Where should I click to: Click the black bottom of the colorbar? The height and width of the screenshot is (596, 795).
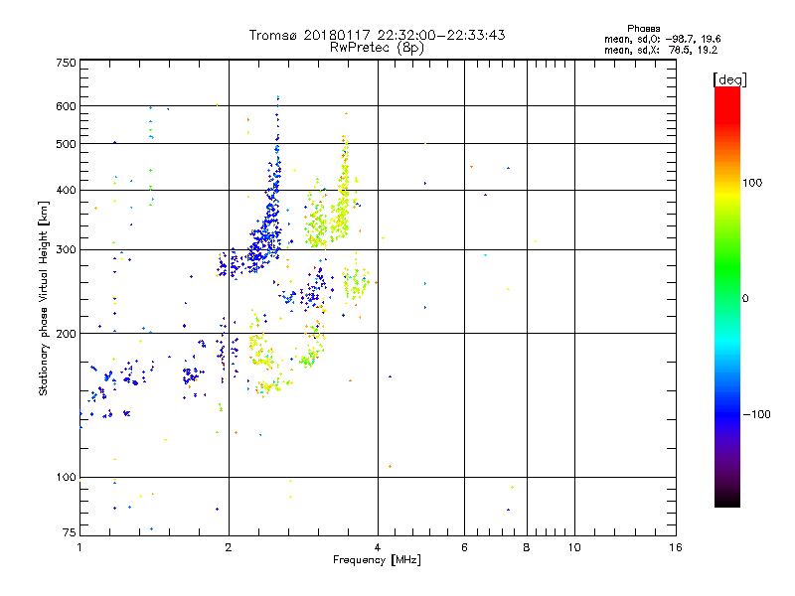727,500
